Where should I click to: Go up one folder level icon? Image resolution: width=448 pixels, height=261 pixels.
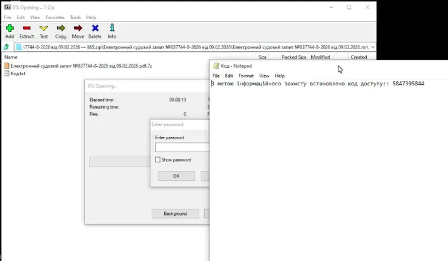pos(6,47)
